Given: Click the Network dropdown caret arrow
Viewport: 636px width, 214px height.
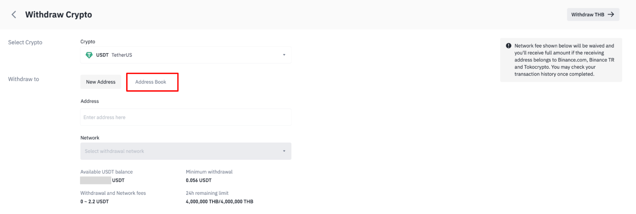Looking at the screenshot, I should pos(284,151).
